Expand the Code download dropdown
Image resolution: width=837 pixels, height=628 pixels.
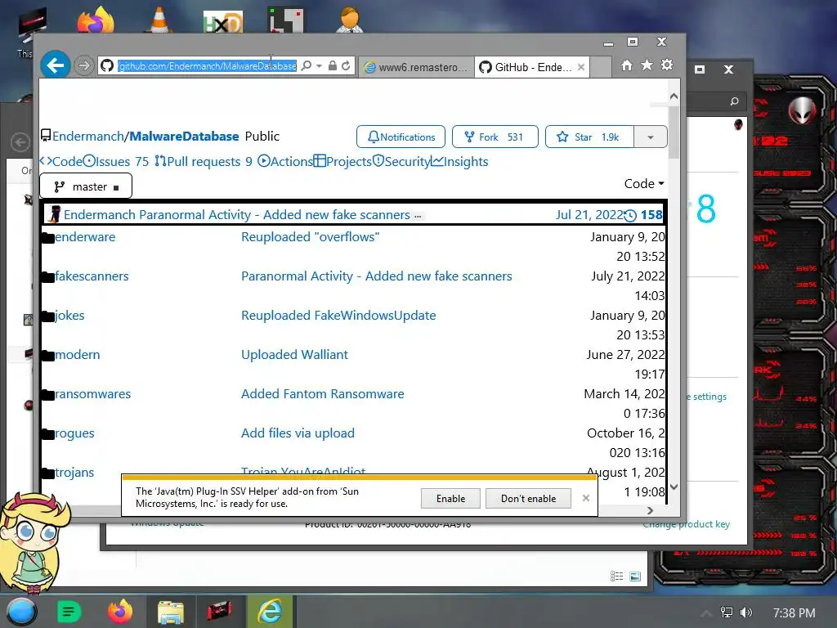point(644,184)
